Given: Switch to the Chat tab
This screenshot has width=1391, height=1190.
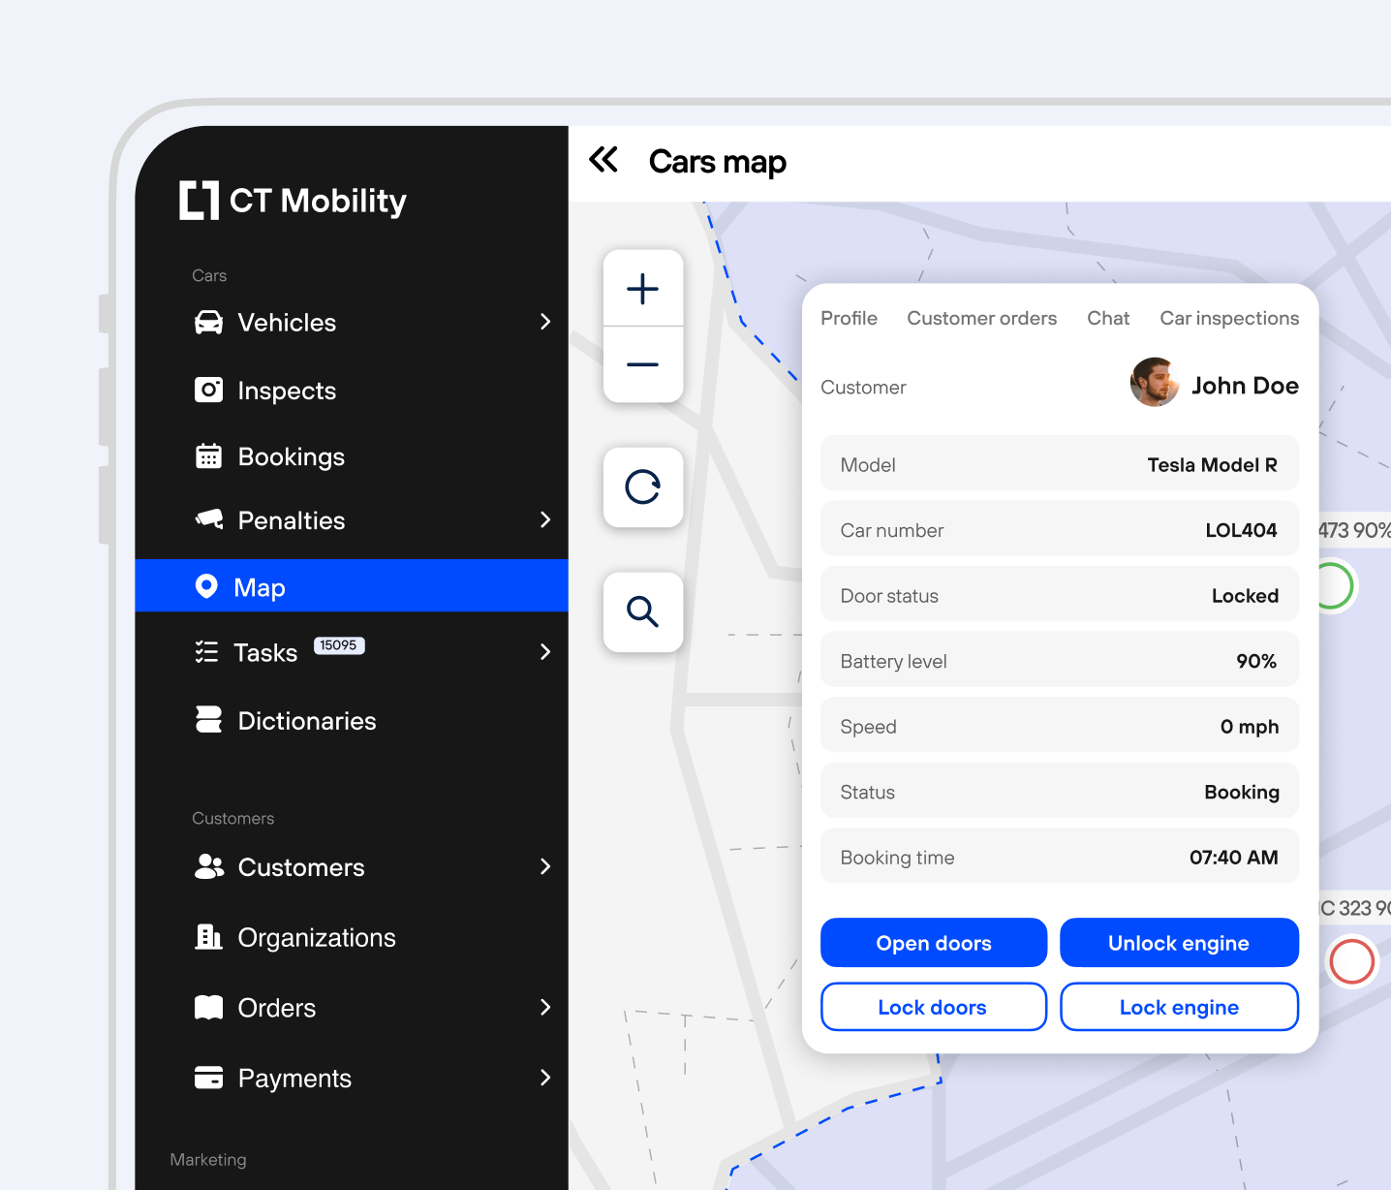Looking at the screenshot, I should (x=1108, y=319).
